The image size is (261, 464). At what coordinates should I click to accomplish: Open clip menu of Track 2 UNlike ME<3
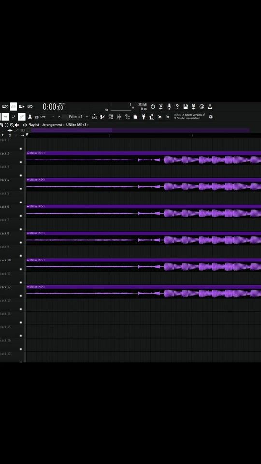coord(28,153)
